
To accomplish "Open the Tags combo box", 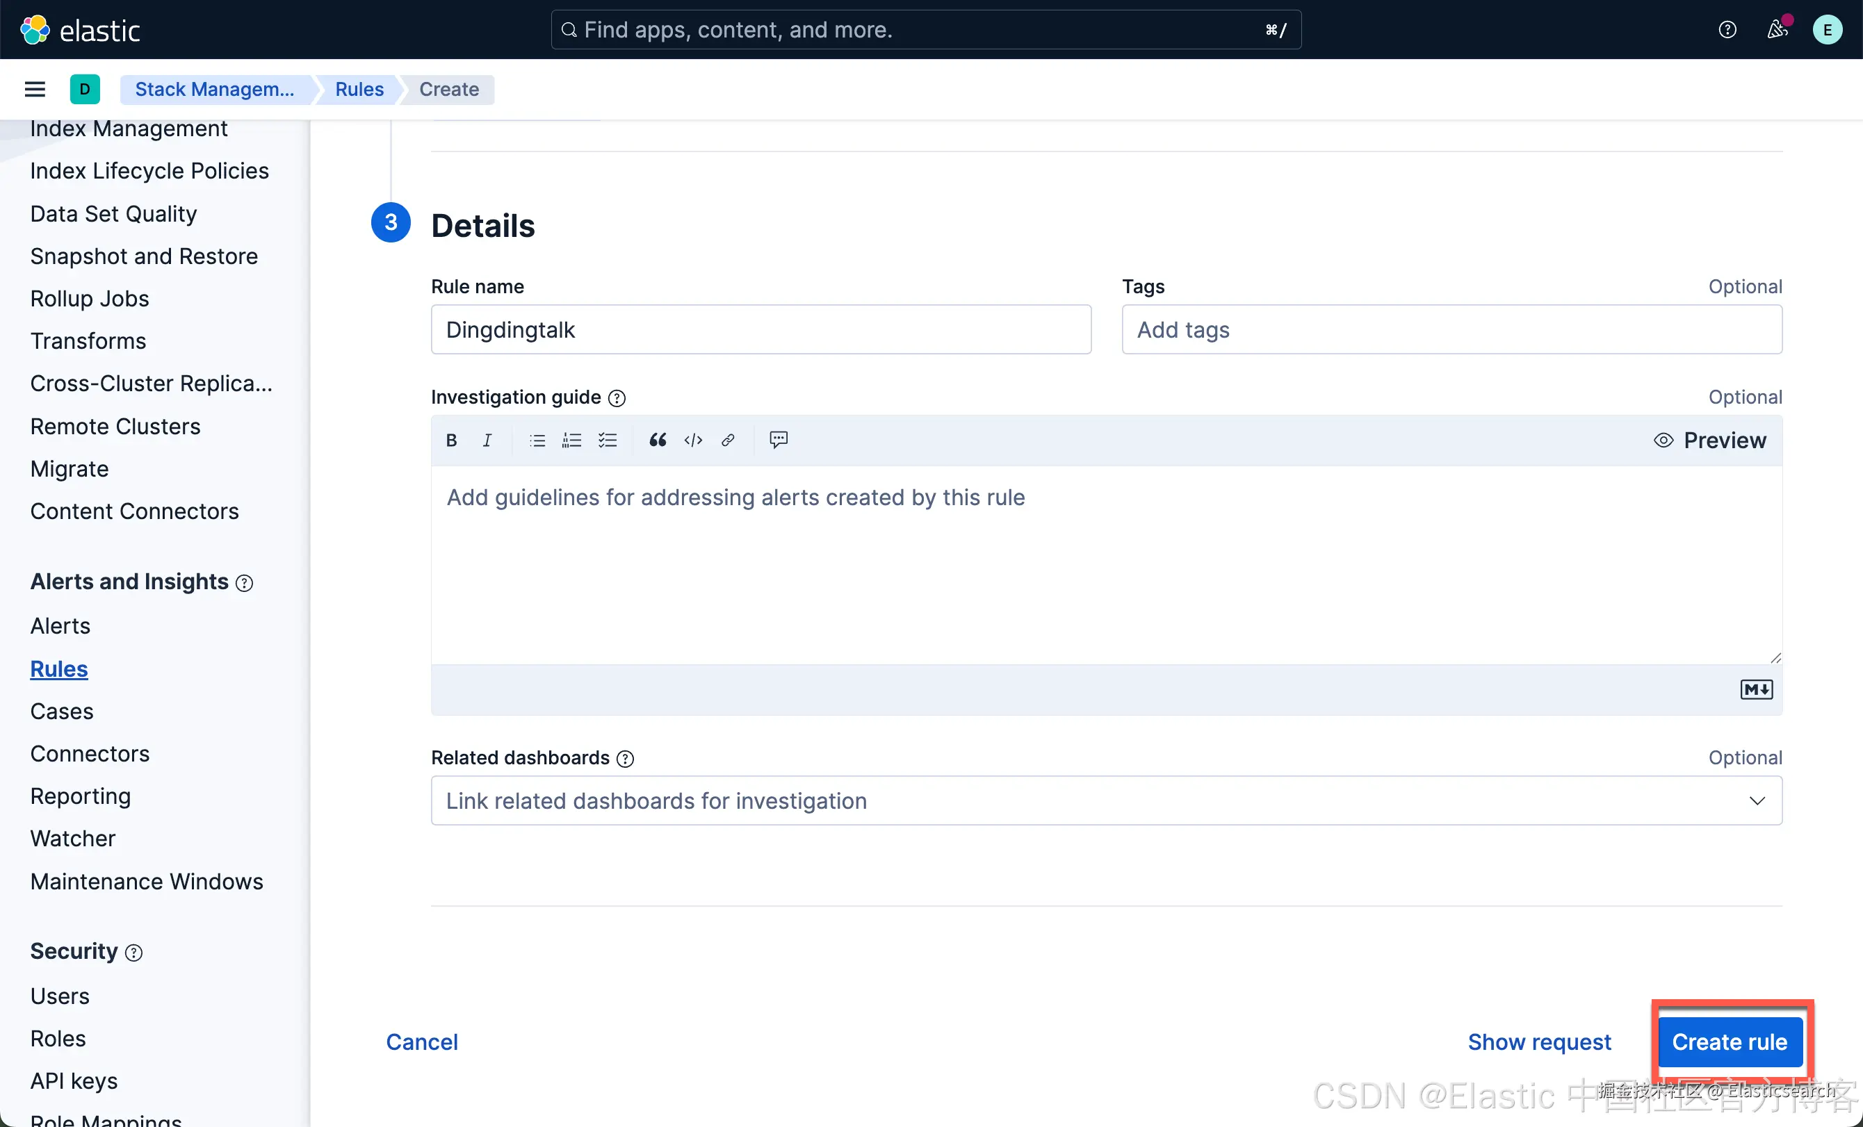I will click(x=1451, y=329).
